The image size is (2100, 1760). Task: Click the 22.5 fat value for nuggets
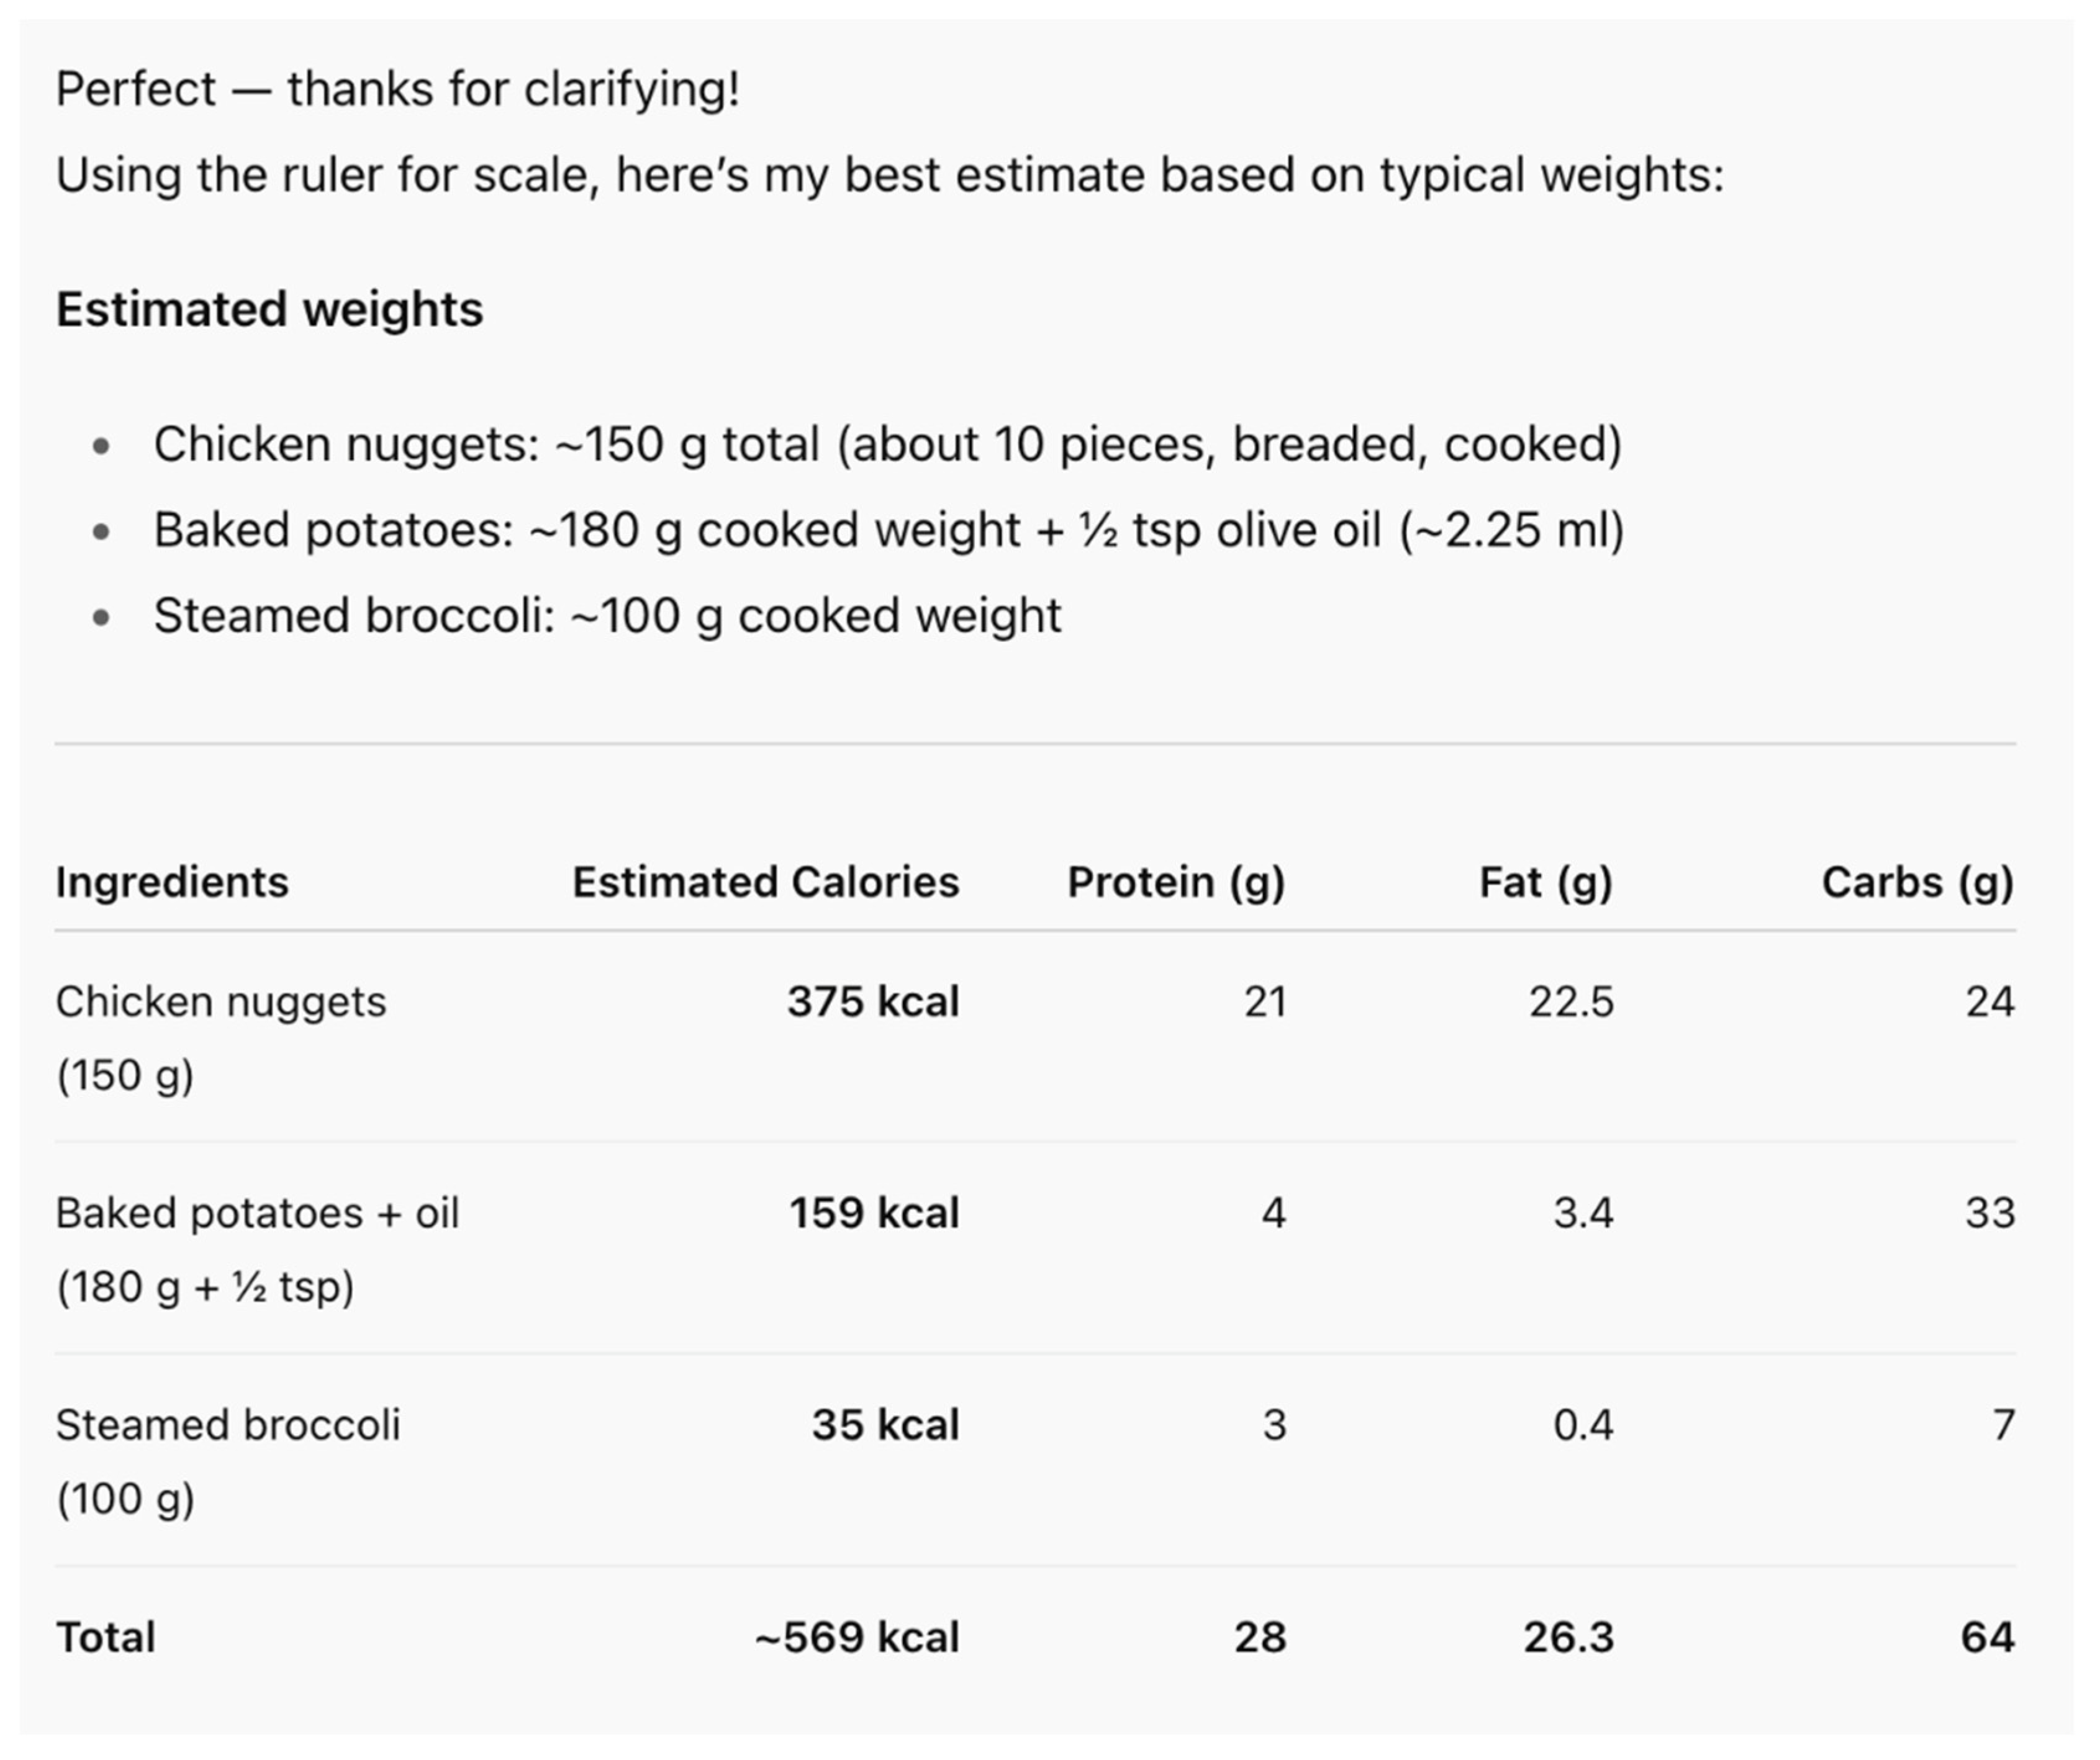[1571, 1002]
